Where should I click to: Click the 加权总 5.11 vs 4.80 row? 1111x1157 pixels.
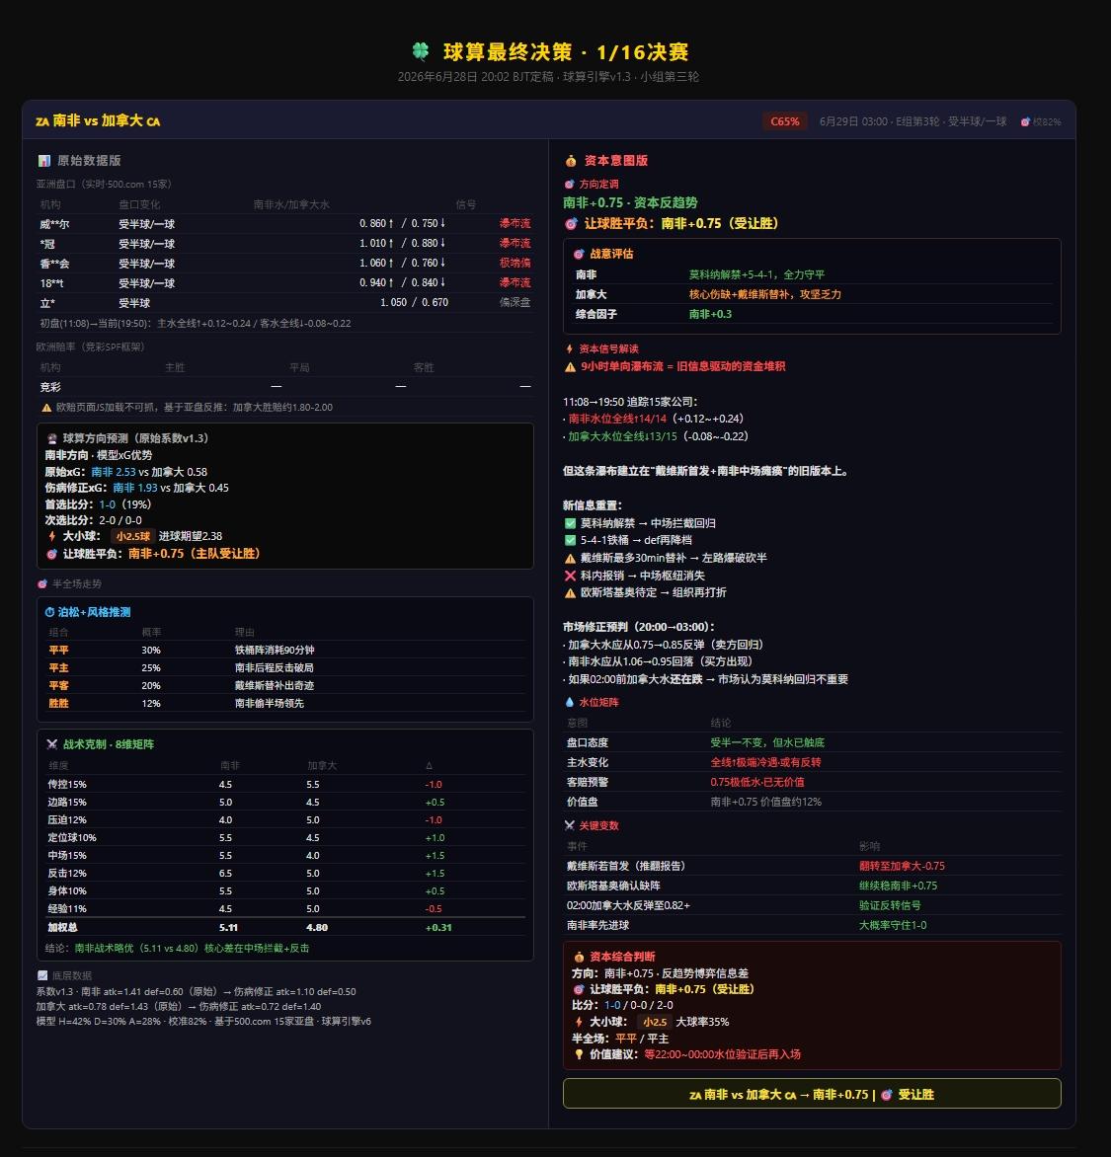coord(285,928)
